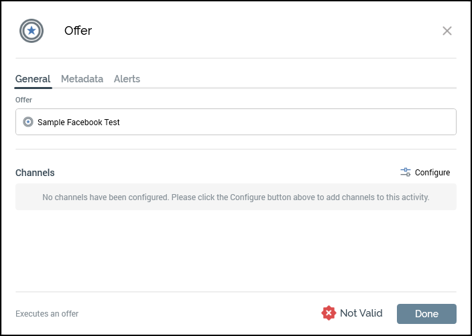Screen dimensions: 472x336
Task: Click the 'Executes an offer' description text
Action: coord(47,314)
